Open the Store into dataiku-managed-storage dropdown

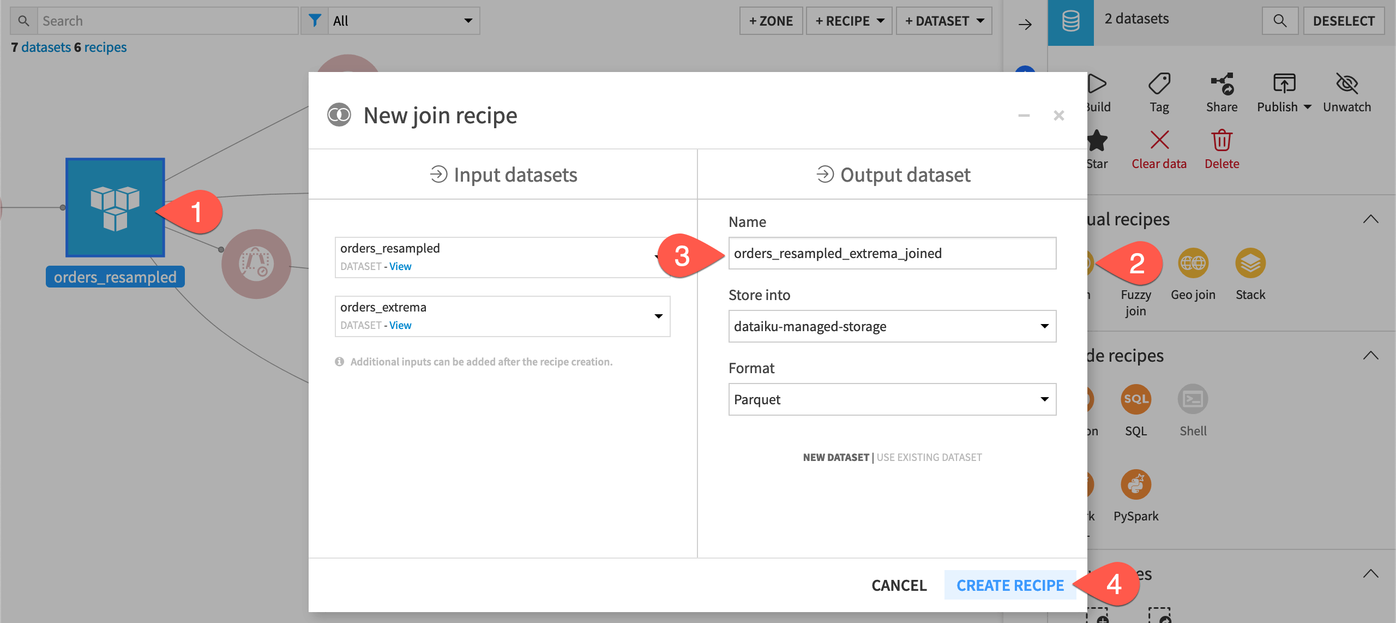pos(892,326)
